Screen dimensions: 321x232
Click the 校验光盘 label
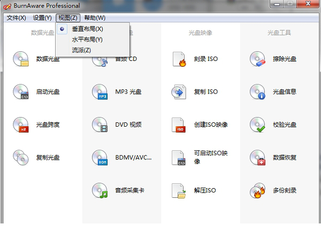(x=285, y=125)
